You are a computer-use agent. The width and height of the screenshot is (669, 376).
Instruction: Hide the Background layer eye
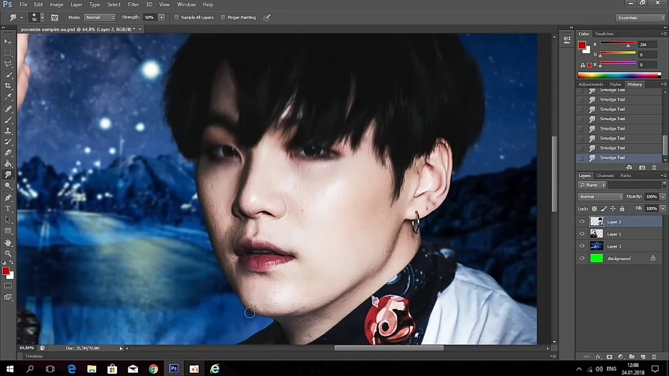(x=582, y=258)
